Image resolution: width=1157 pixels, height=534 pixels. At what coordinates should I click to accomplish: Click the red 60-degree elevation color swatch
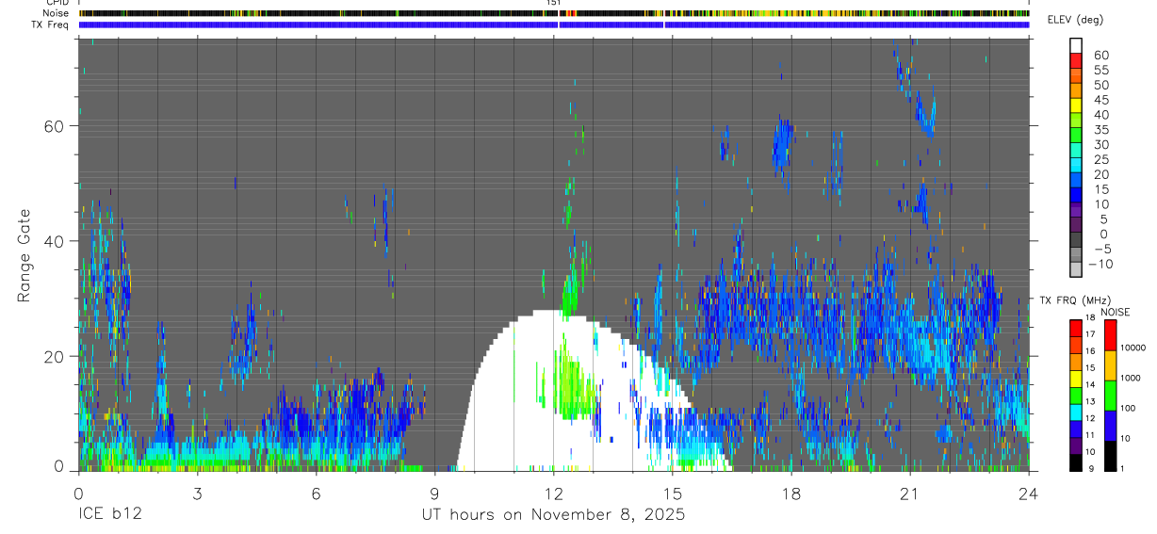click(x=1076, y=62)
